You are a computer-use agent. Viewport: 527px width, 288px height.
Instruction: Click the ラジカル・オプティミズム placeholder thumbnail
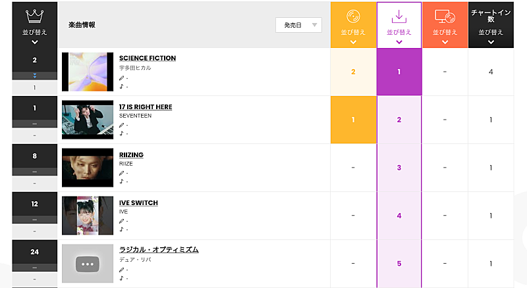tap(88, 264)
